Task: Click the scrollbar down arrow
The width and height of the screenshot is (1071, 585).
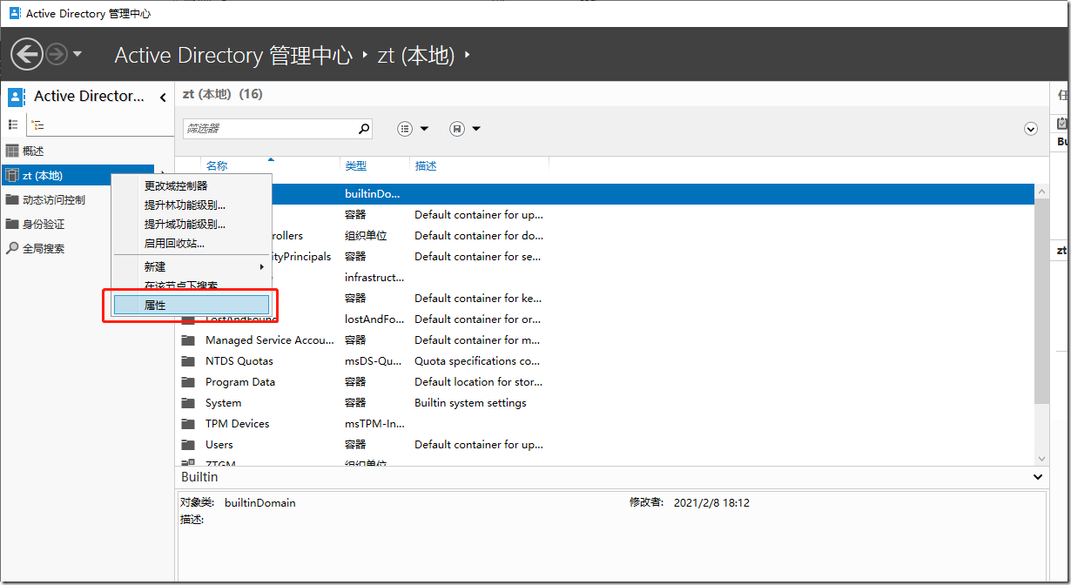Action: point(1041,459)
